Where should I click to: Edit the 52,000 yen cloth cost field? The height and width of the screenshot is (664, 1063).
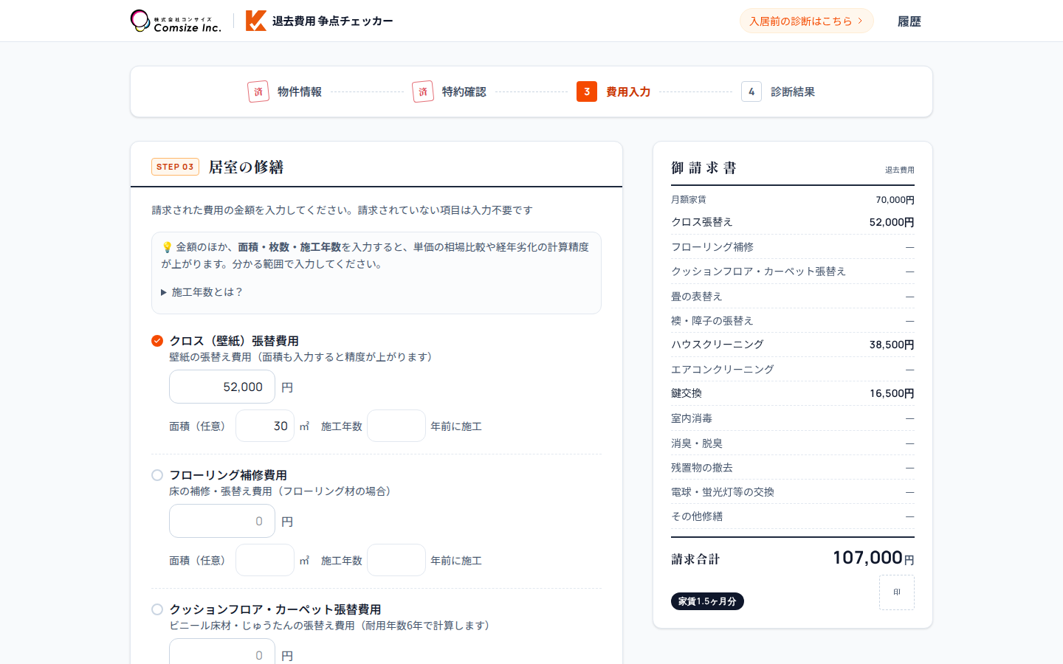(x=222, y=387)
